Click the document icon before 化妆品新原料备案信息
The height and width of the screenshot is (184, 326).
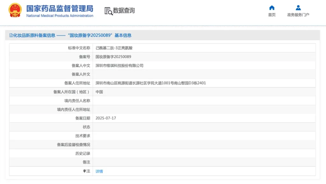(11, 35)
